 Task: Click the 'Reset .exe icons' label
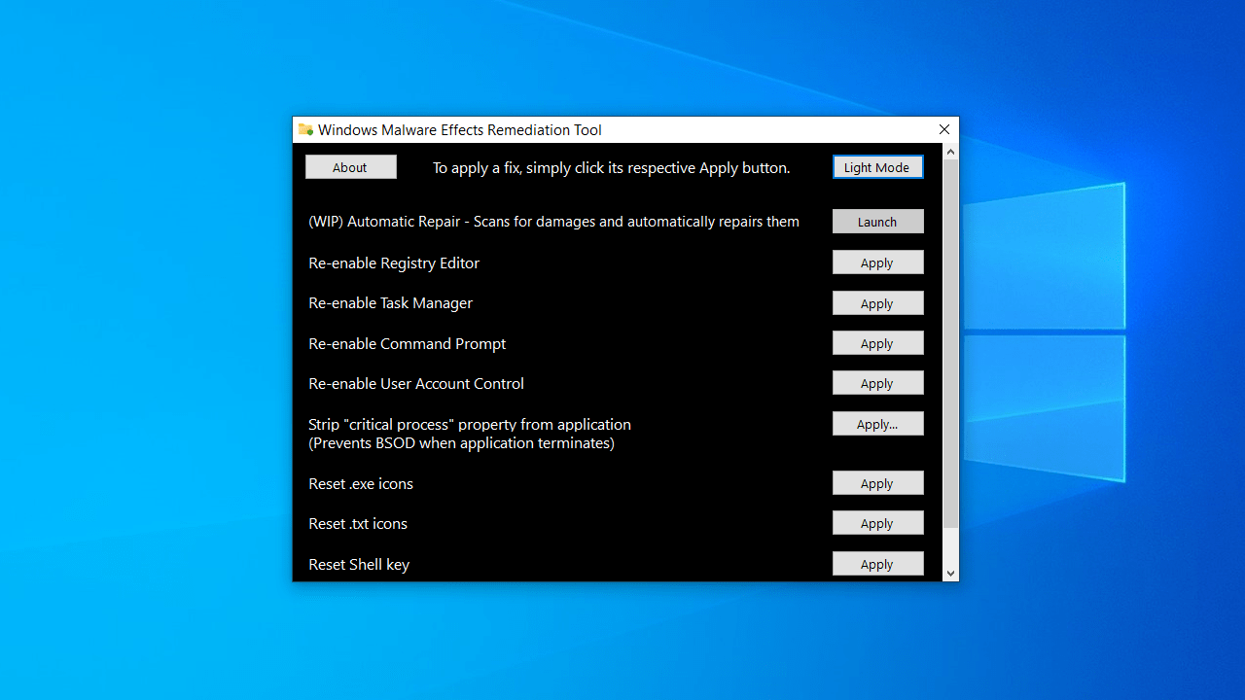pyautogui.click(x=361, y=483)
